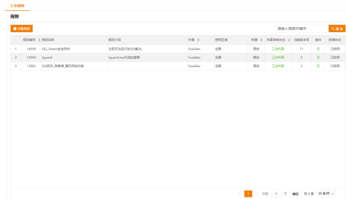Go to next page arrow

257,194
